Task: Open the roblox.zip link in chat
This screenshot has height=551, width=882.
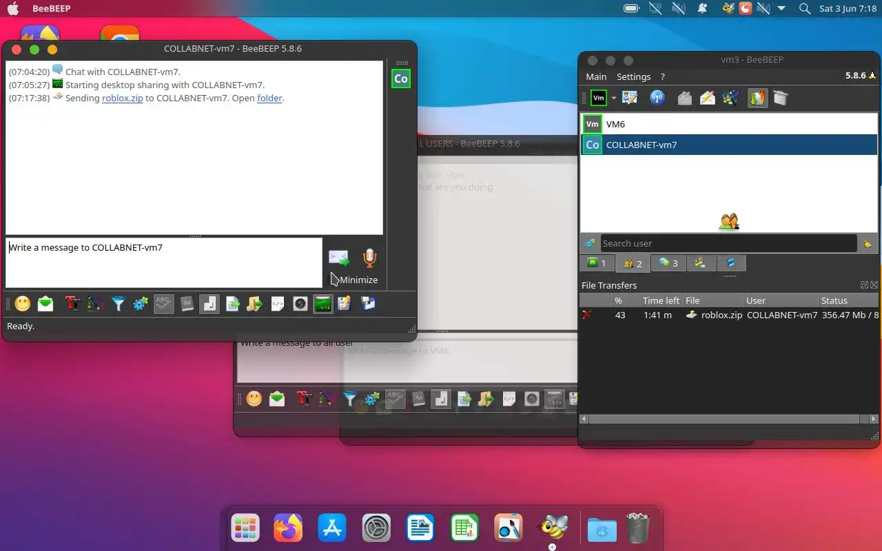Action: coord(122,98)
